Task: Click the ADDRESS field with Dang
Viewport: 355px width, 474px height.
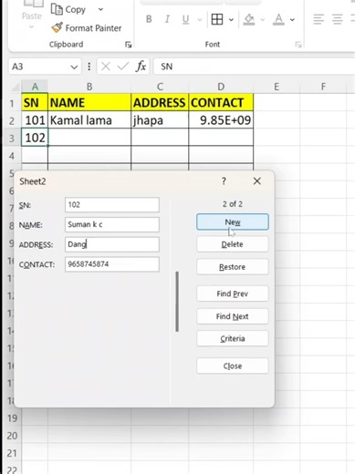Action: [112, 244]
